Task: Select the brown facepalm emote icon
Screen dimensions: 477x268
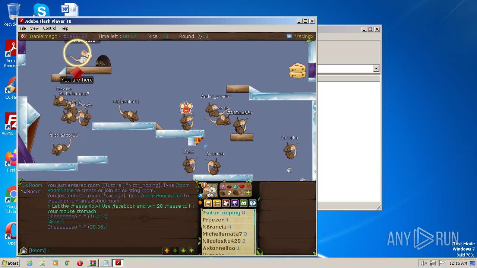Action: (x=236, y=193)
